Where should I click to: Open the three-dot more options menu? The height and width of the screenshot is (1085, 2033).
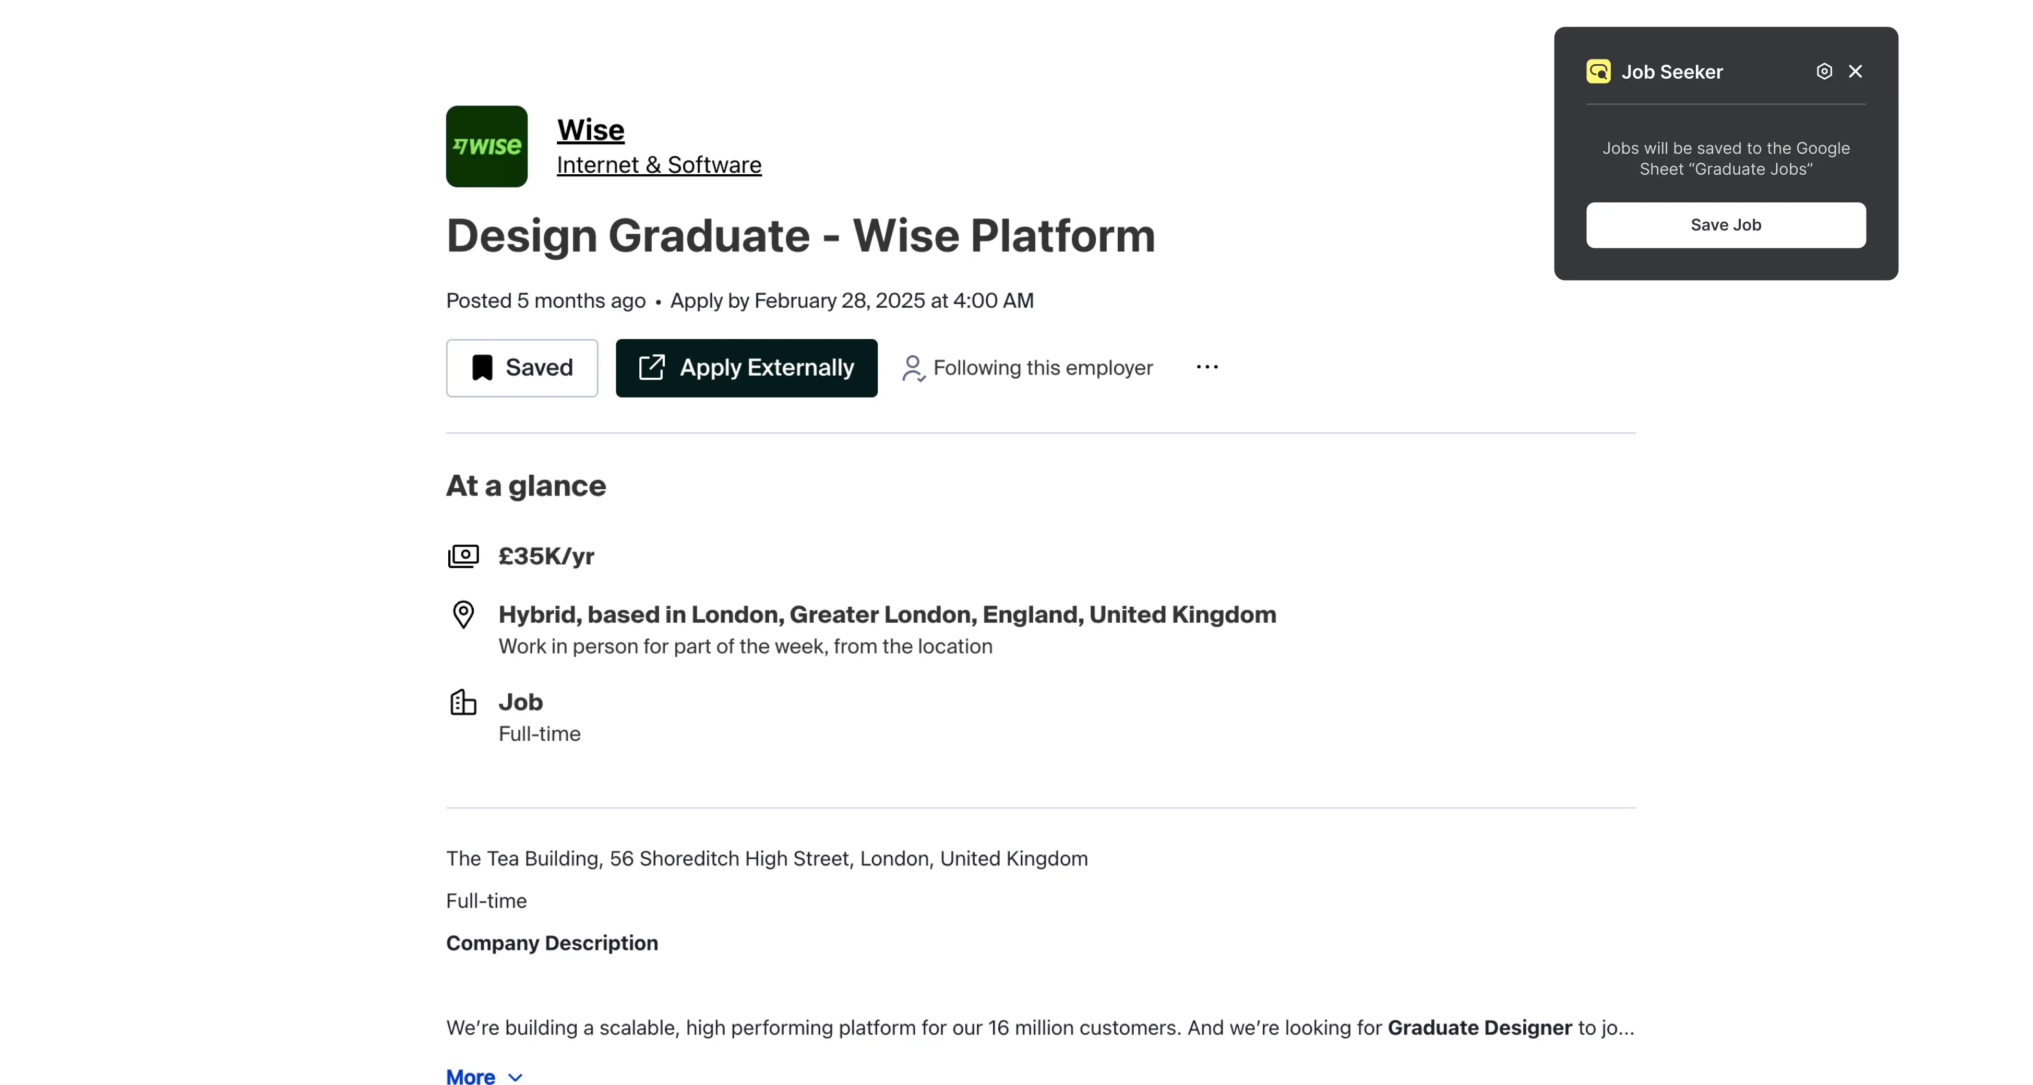pyautogui.click(x=1206, y=367)
